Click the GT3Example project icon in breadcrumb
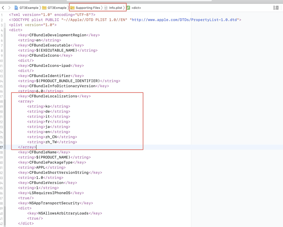This screenshot has width=283, height=227. point(16,8)
